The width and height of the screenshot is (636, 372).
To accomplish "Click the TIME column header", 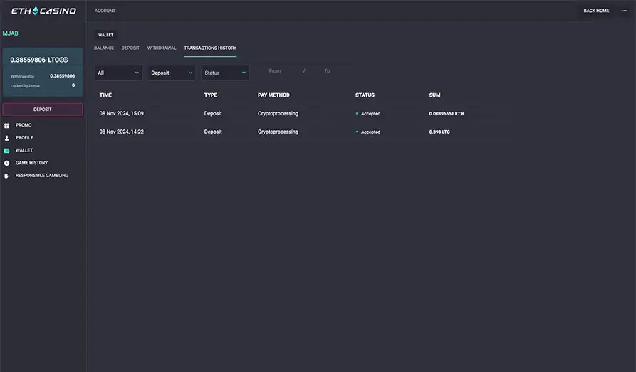I will point(105,95).
